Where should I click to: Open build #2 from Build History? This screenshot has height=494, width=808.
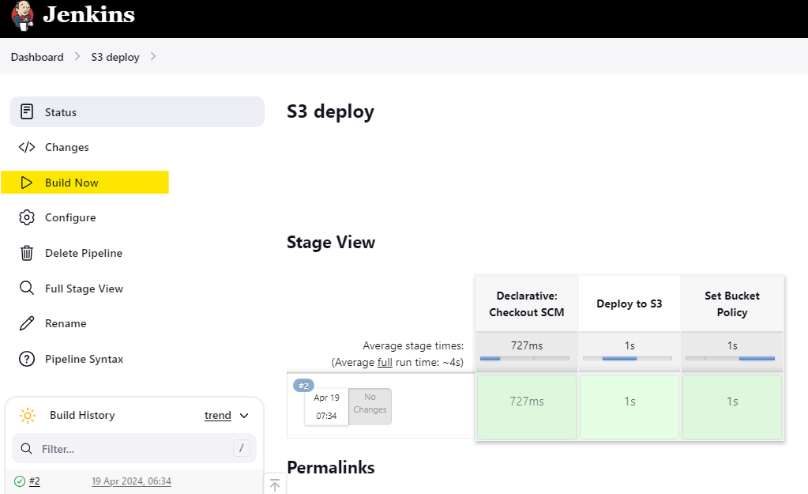click(x=33, y=481)
